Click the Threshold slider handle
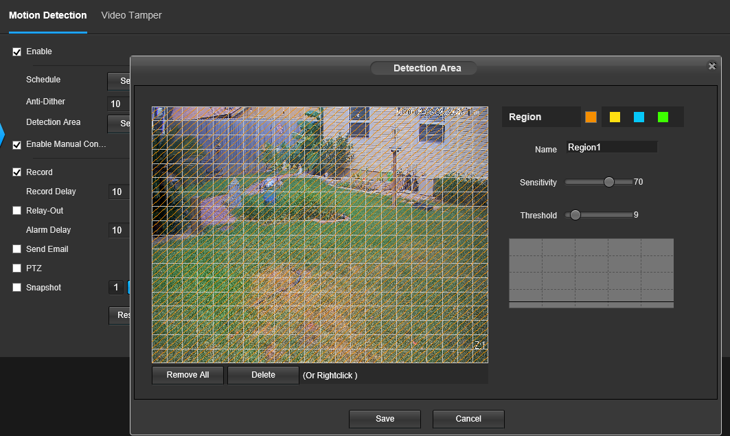The width and height of the screenshot is (730, 436). [x=575, y=215]
